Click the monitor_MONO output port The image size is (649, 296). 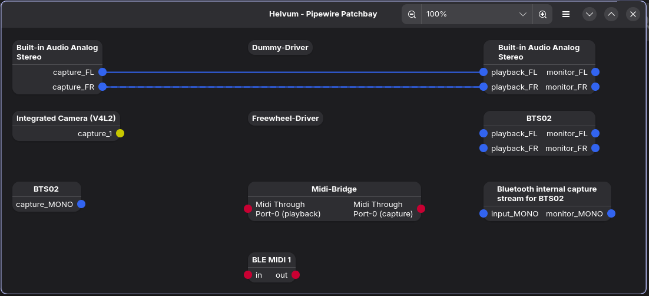611,213
